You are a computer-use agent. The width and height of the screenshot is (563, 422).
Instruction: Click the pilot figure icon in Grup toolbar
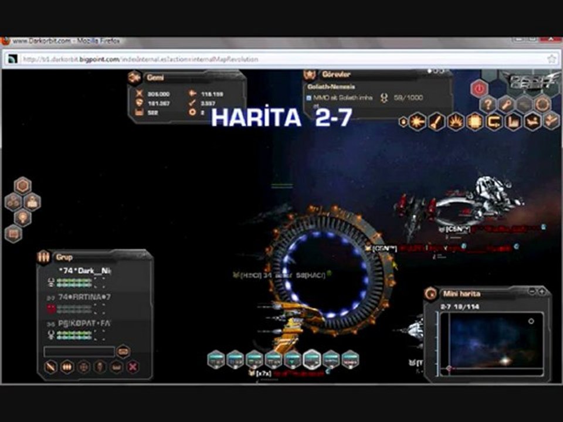(100, 367)
